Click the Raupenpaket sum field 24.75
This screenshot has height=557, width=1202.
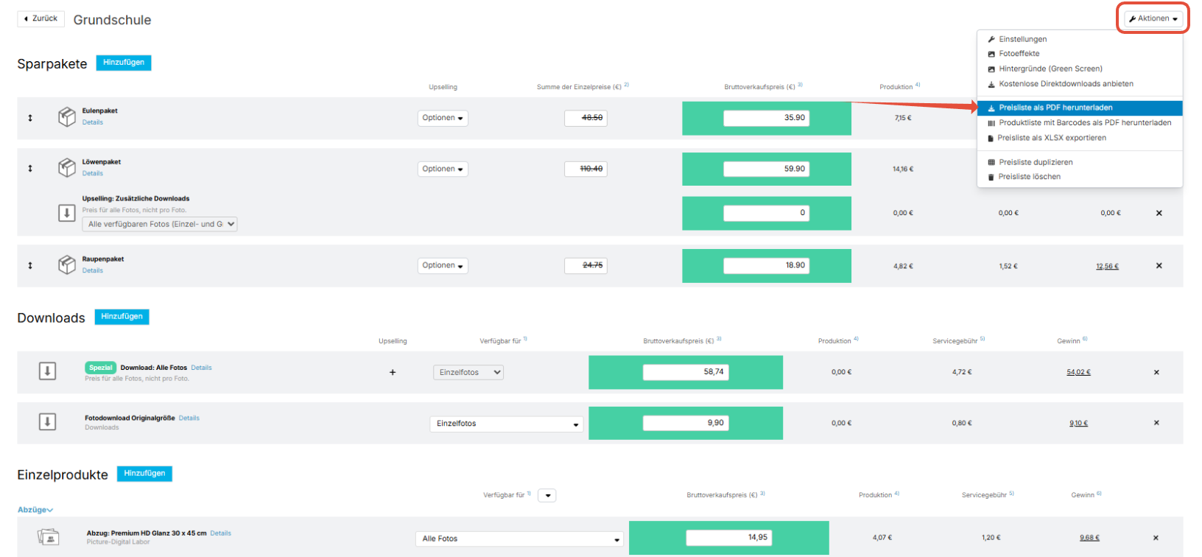coord(586,265)
